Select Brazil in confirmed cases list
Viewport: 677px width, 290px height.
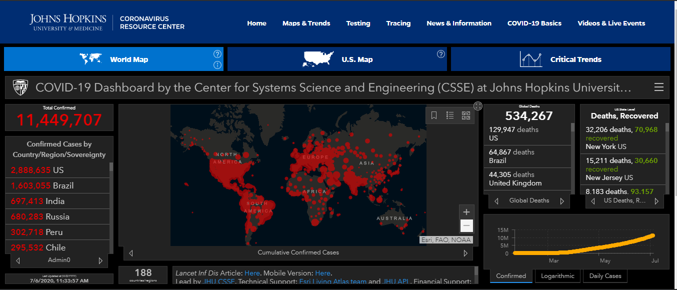point(57,185)
